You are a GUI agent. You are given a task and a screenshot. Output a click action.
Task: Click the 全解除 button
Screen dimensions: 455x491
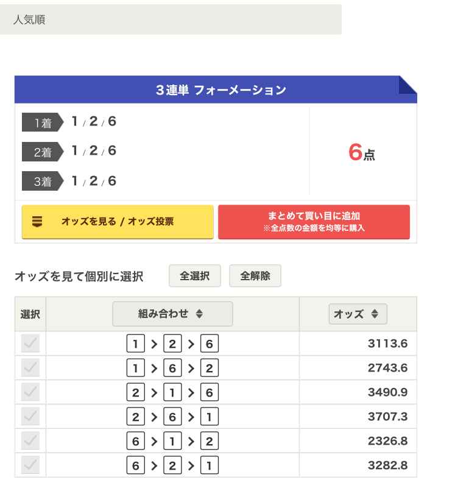click(x=255, y=276)
